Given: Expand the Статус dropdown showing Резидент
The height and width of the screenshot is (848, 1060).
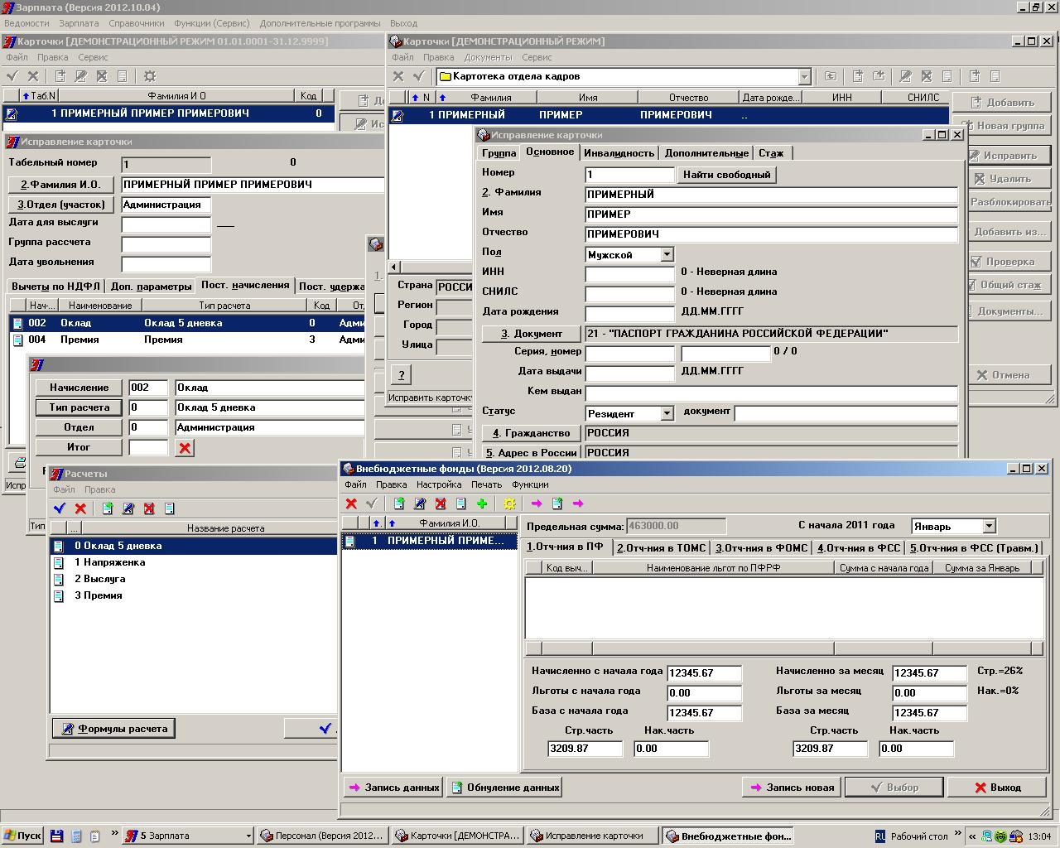Looking at the screenshot, I should (x=667, y=413).
